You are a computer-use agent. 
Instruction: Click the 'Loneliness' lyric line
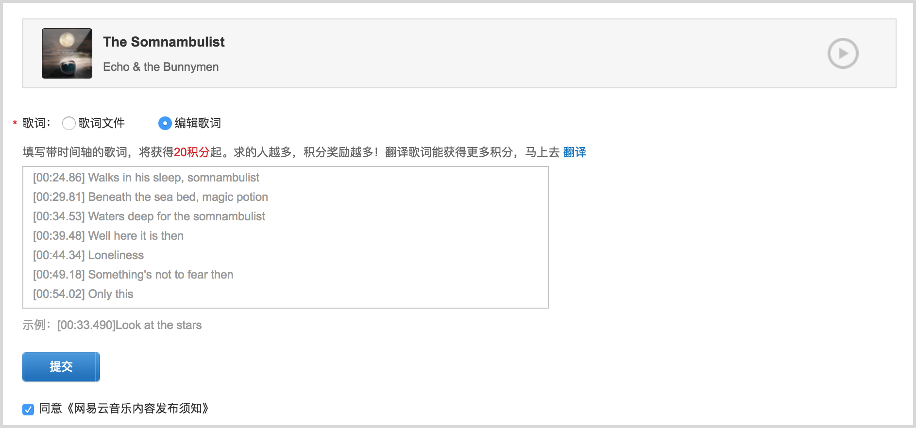click(88, 255)
